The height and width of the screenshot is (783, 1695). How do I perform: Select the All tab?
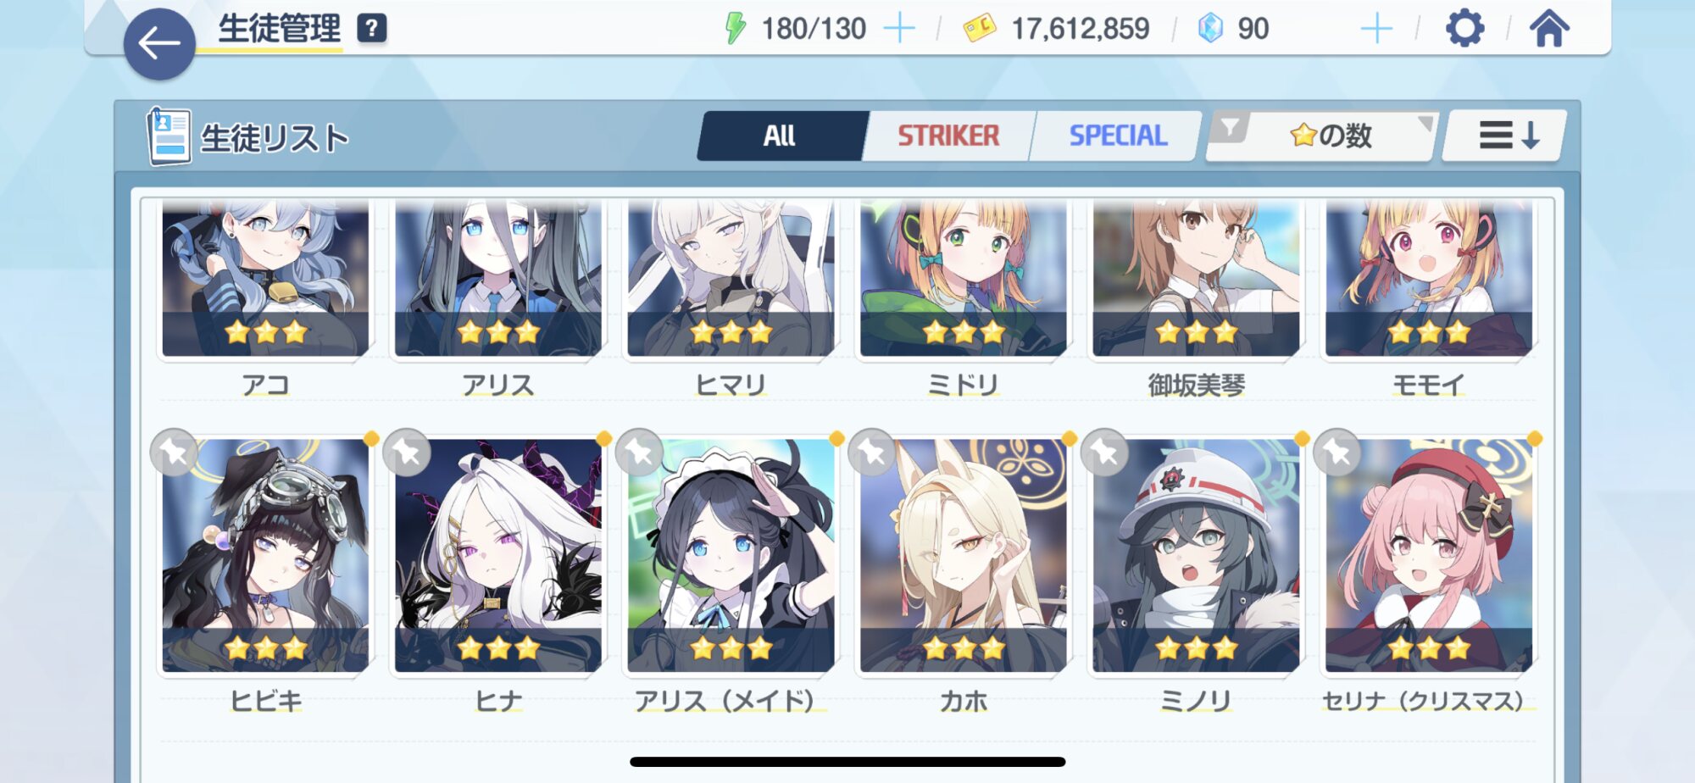[x=780, y=136]
